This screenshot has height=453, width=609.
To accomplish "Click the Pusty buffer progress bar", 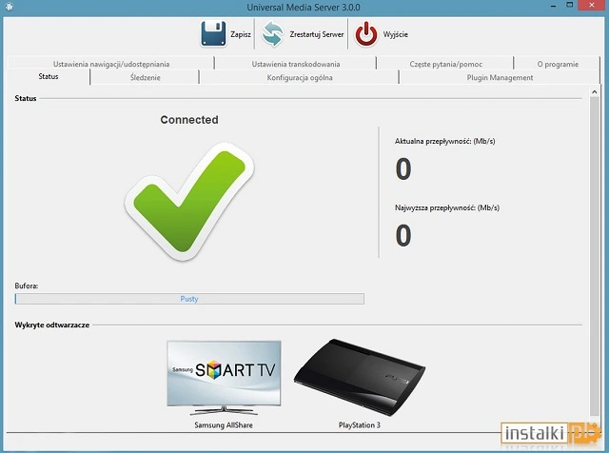I will [189, 299].
